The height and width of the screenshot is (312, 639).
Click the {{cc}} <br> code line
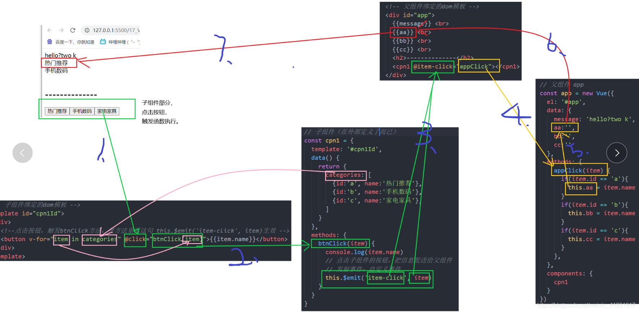[412, 50]
